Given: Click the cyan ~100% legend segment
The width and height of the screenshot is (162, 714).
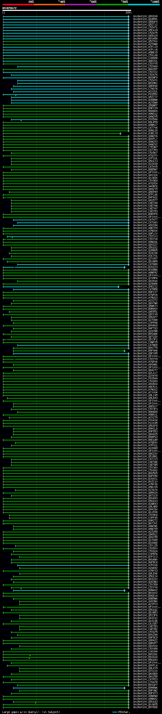Looking at the screenshot, I should (x=144, y=5).
